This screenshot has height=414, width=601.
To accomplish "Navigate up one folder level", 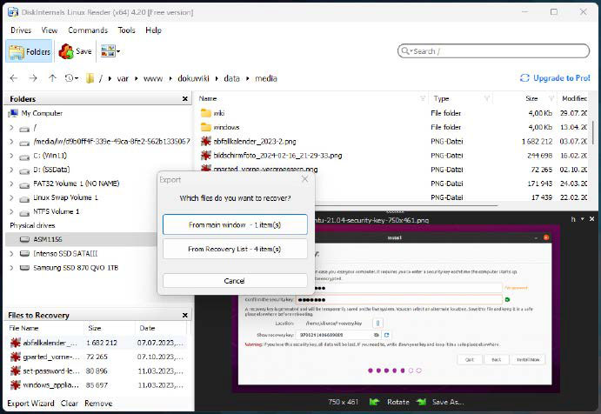I will 52,78.
